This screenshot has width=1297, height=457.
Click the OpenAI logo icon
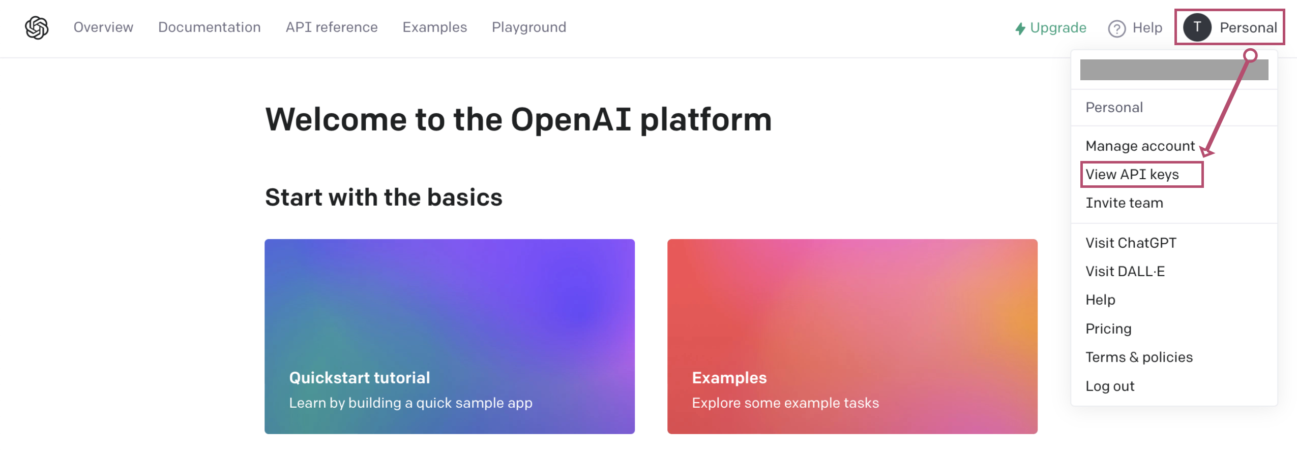click(x=37, y=27)
